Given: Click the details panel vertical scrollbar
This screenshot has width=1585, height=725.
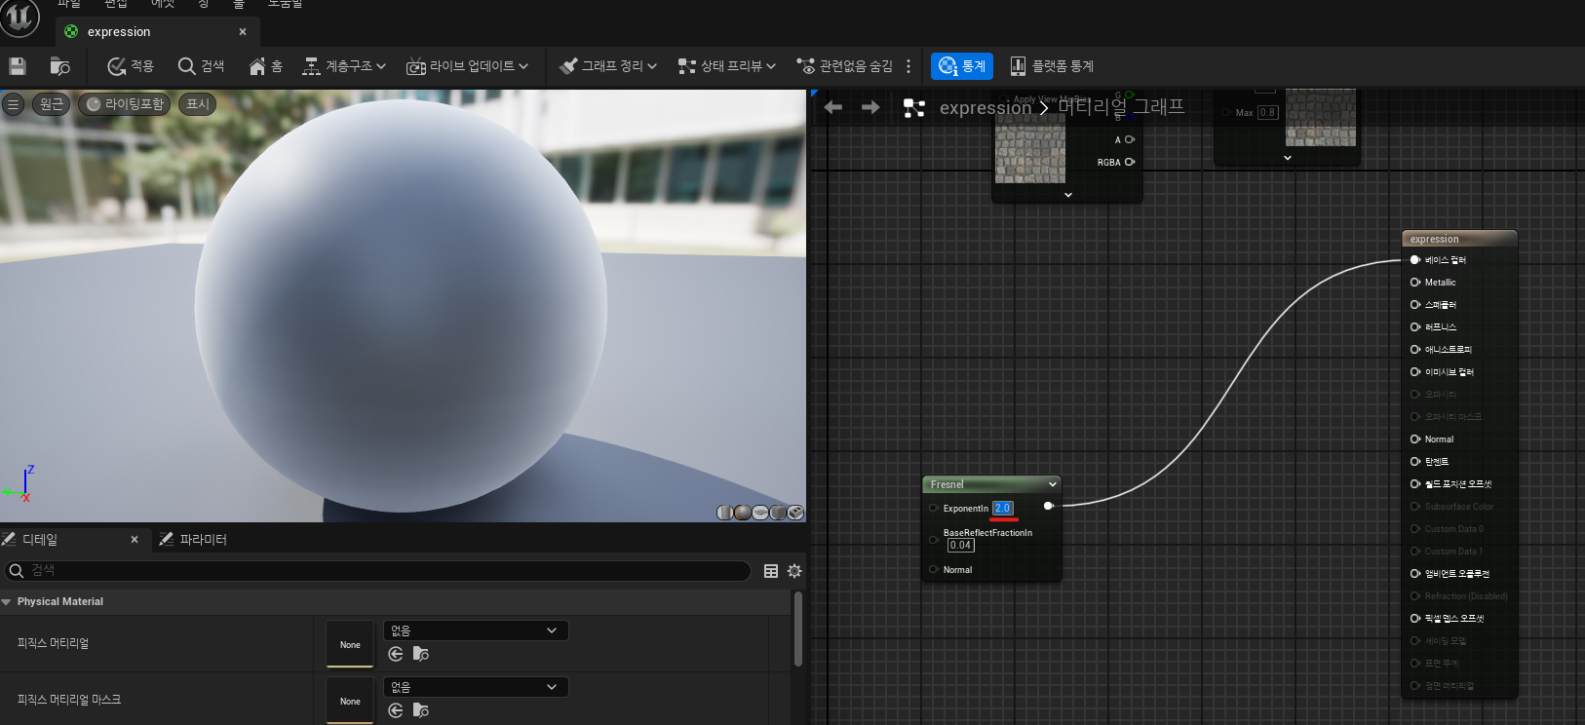Looking at the screenshot, I should pos(798,629).
